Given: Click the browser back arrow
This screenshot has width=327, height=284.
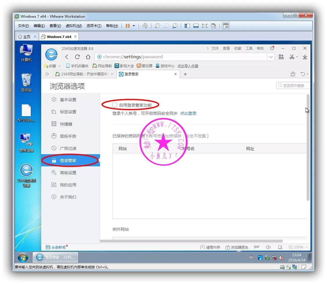Looking at the screenshot, I should (x=67, y=57).
